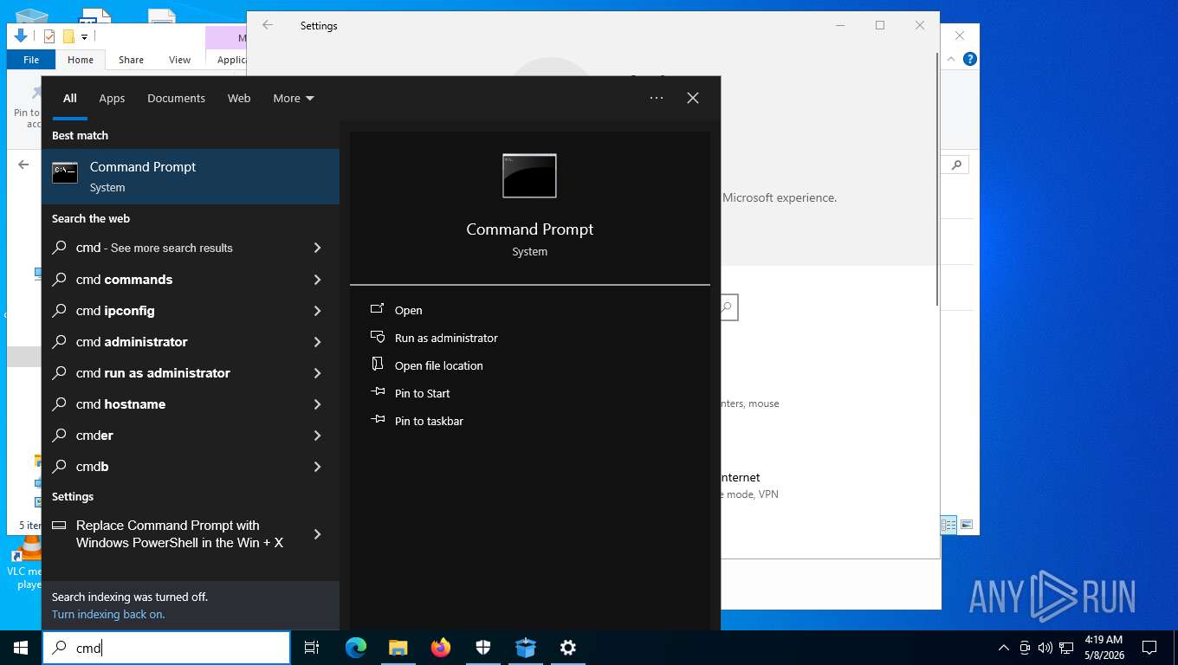The image size is (1178, 665).
Task: Open File Explorer help question mark
Action: pyautogui.click(x=970, y=59)
